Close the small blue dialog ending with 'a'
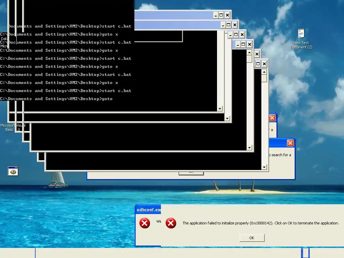This screenshot has height=258, width=344. [x=272, y=118]
